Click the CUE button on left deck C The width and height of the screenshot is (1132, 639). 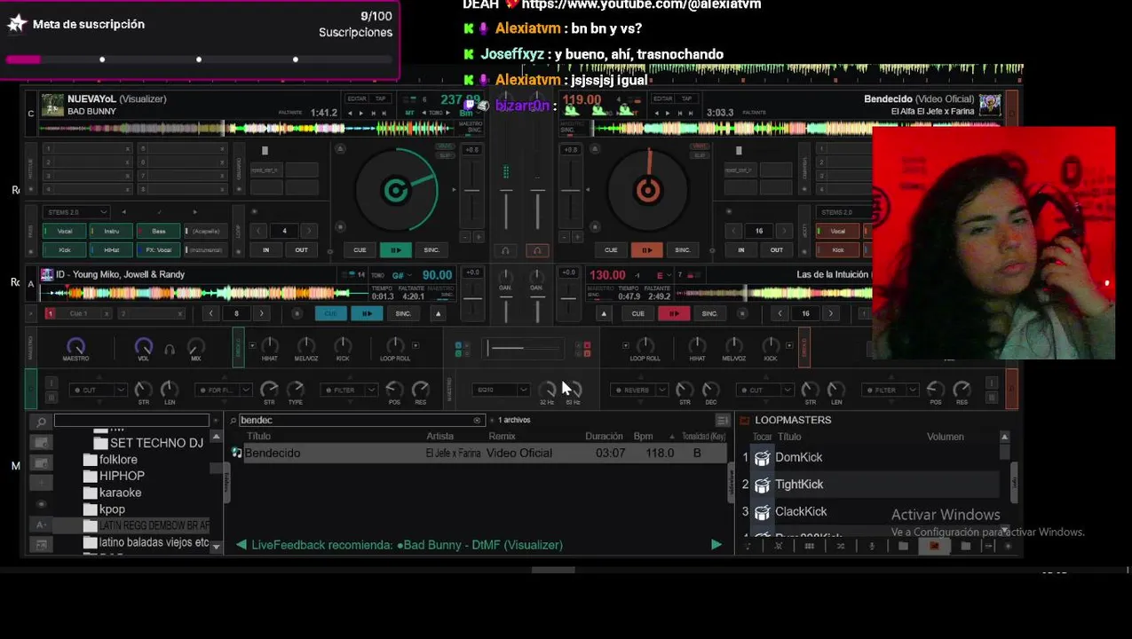pyautogui.click(x=360, y=250)
